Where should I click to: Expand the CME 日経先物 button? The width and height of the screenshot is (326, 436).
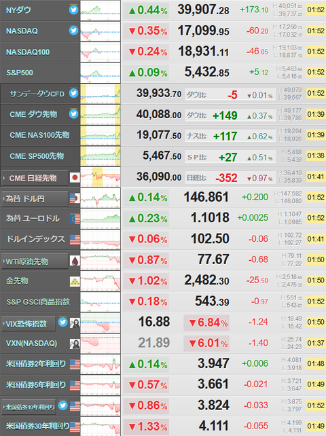35,178
